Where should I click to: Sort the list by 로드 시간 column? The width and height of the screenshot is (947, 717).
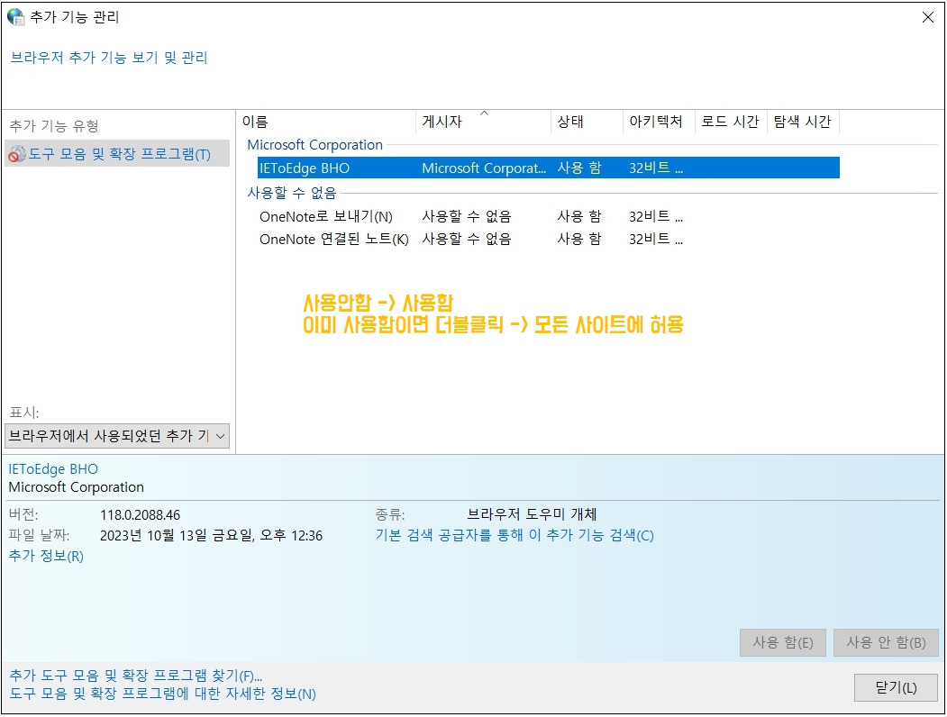[730, 122]
